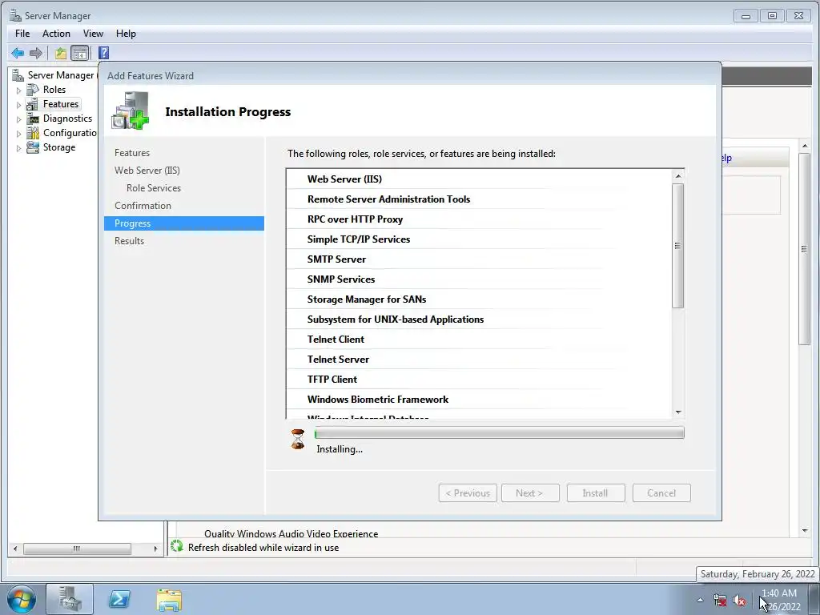Click the Up one level folder icon
The height and width of the screenshot is (615, 820).
click(61, 53)
